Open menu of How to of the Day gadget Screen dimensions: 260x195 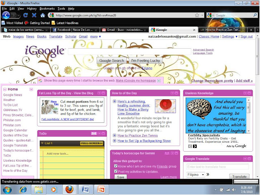coord(172,93)
